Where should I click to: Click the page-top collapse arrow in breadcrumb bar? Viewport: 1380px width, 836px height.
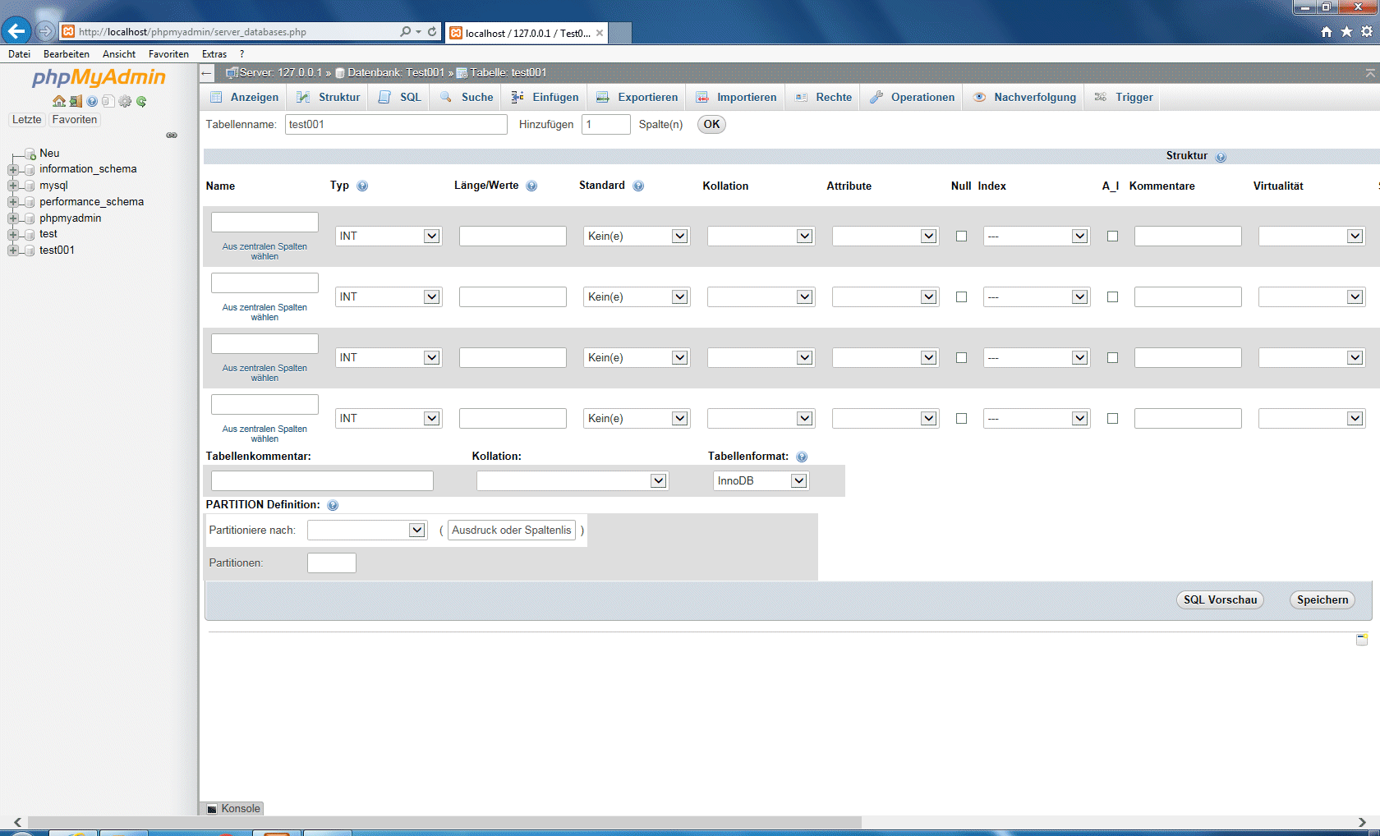pos(1370,73)
